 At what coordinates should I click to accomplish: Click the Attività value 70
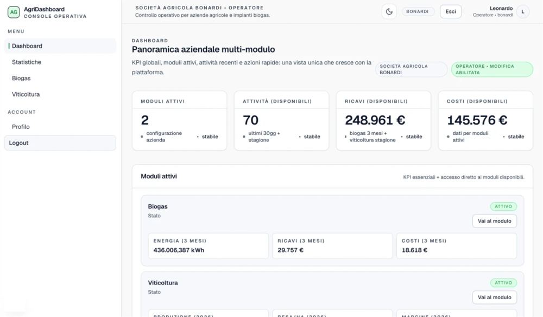point(250,120)
